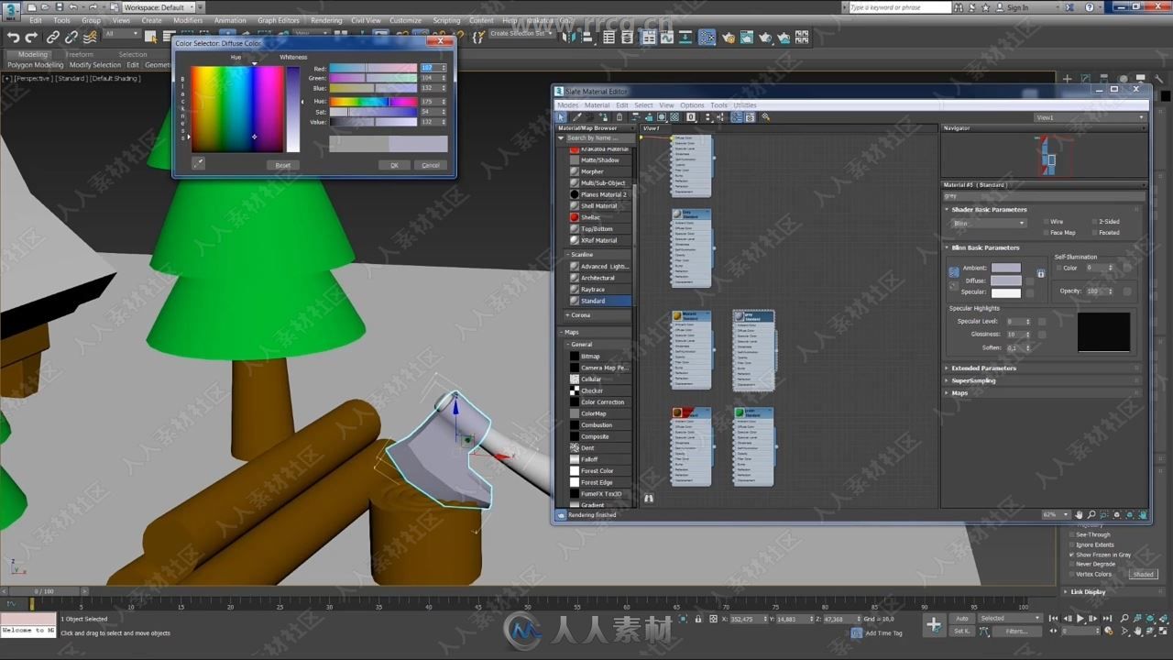The width and height of the screenshot is (1173, 660).
Task: Toggle the Self-Illumination Color checkbox
Action: pyautogui.click(x=1058, y=268)
